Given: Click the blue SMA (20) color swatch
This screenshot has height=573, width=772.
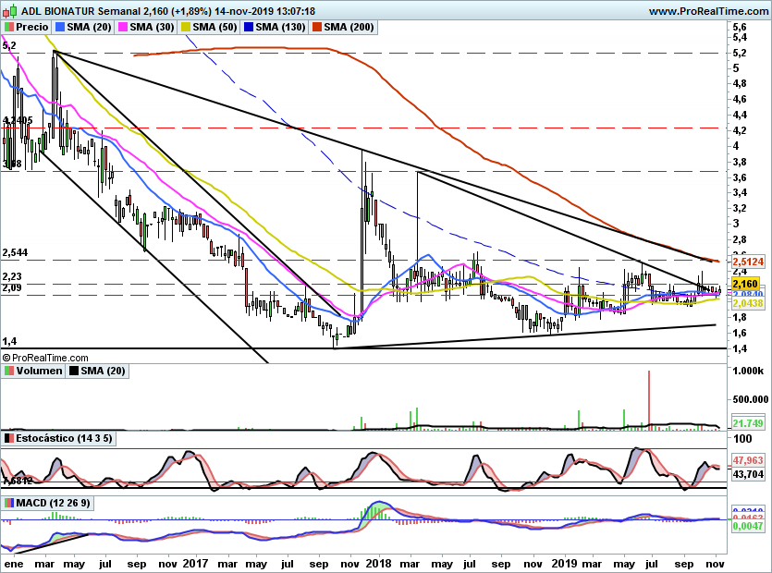Looking at the screenshot, I should 60,28.
